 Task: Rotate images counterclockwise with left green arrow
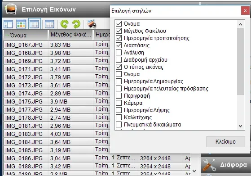[x=65, y=24]
